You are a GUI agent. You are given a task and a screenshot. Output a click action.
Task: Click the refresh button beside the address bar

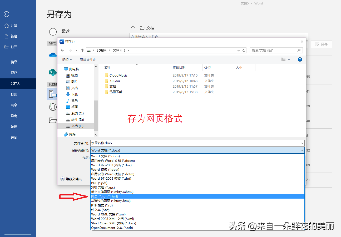(x=244, y=50)
